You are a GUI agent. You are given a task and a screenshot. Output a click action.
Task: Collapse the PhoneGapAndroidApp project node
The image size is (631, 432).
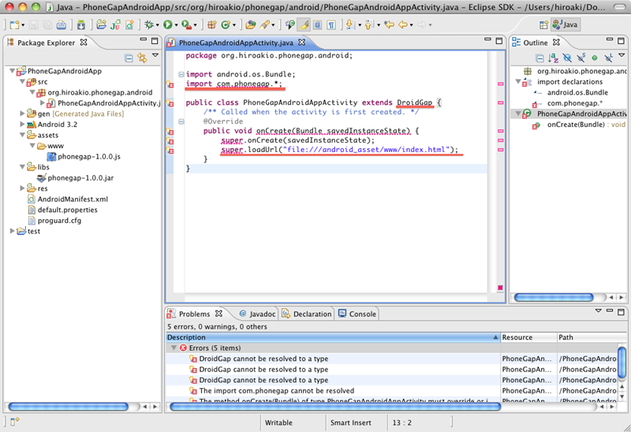pos(13,71)
